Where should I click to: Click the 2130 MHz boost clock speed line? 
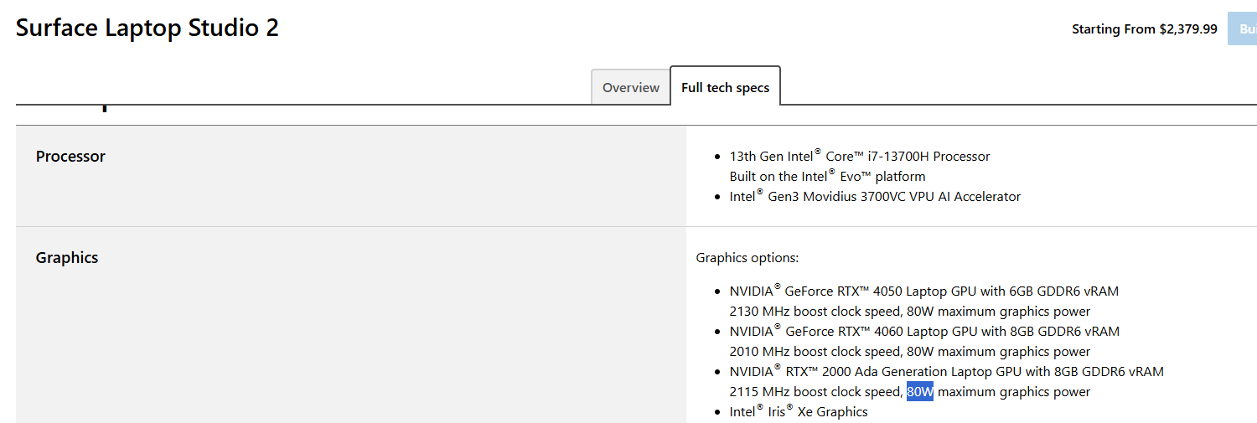tap(815, 312)
